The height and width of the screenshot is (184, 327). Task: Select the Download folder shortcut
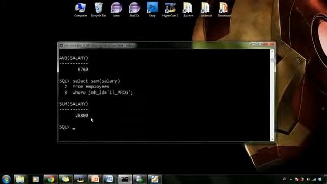[224, 10]
